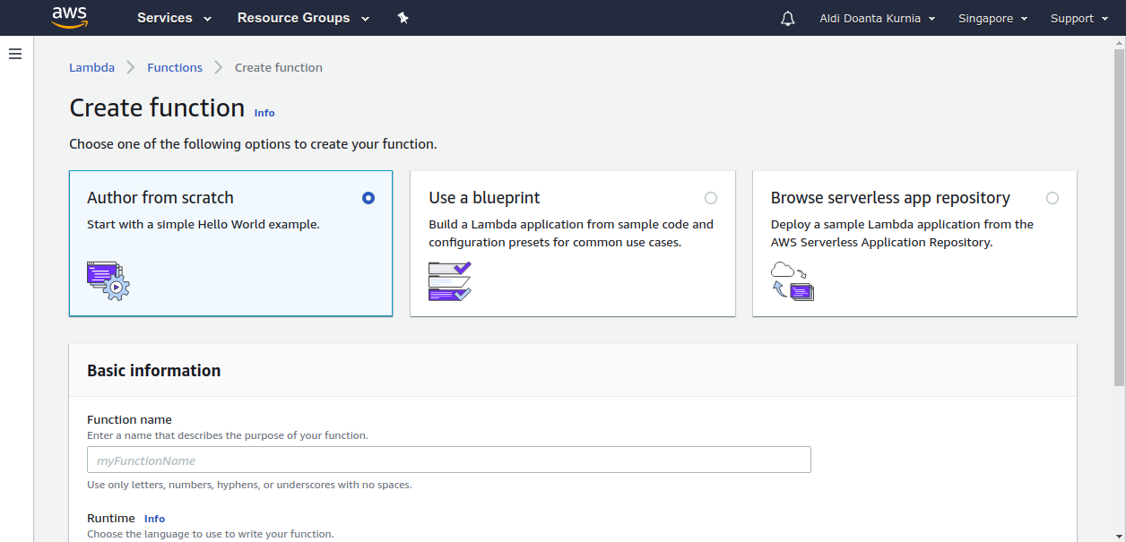
Task: Click the Lambda breadcrumb link
Action: click(x=91, y=67)
